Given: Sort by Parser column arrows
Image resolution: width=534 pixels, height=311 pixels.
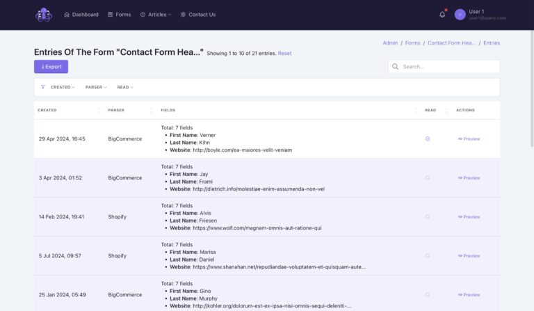Looking at the screenshot, I should (x=152, y=110).
